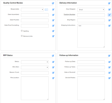112x103 pixels.
Task: Click edit icon beside Remove Links checkbox
Action: coord(53,36)
